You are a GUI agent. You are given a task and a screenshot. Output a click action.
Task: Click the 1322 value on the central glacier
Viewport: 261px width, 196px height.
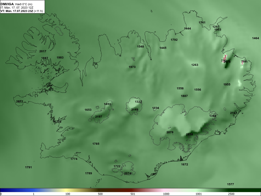pyautogui.click(x=139, y=102)
